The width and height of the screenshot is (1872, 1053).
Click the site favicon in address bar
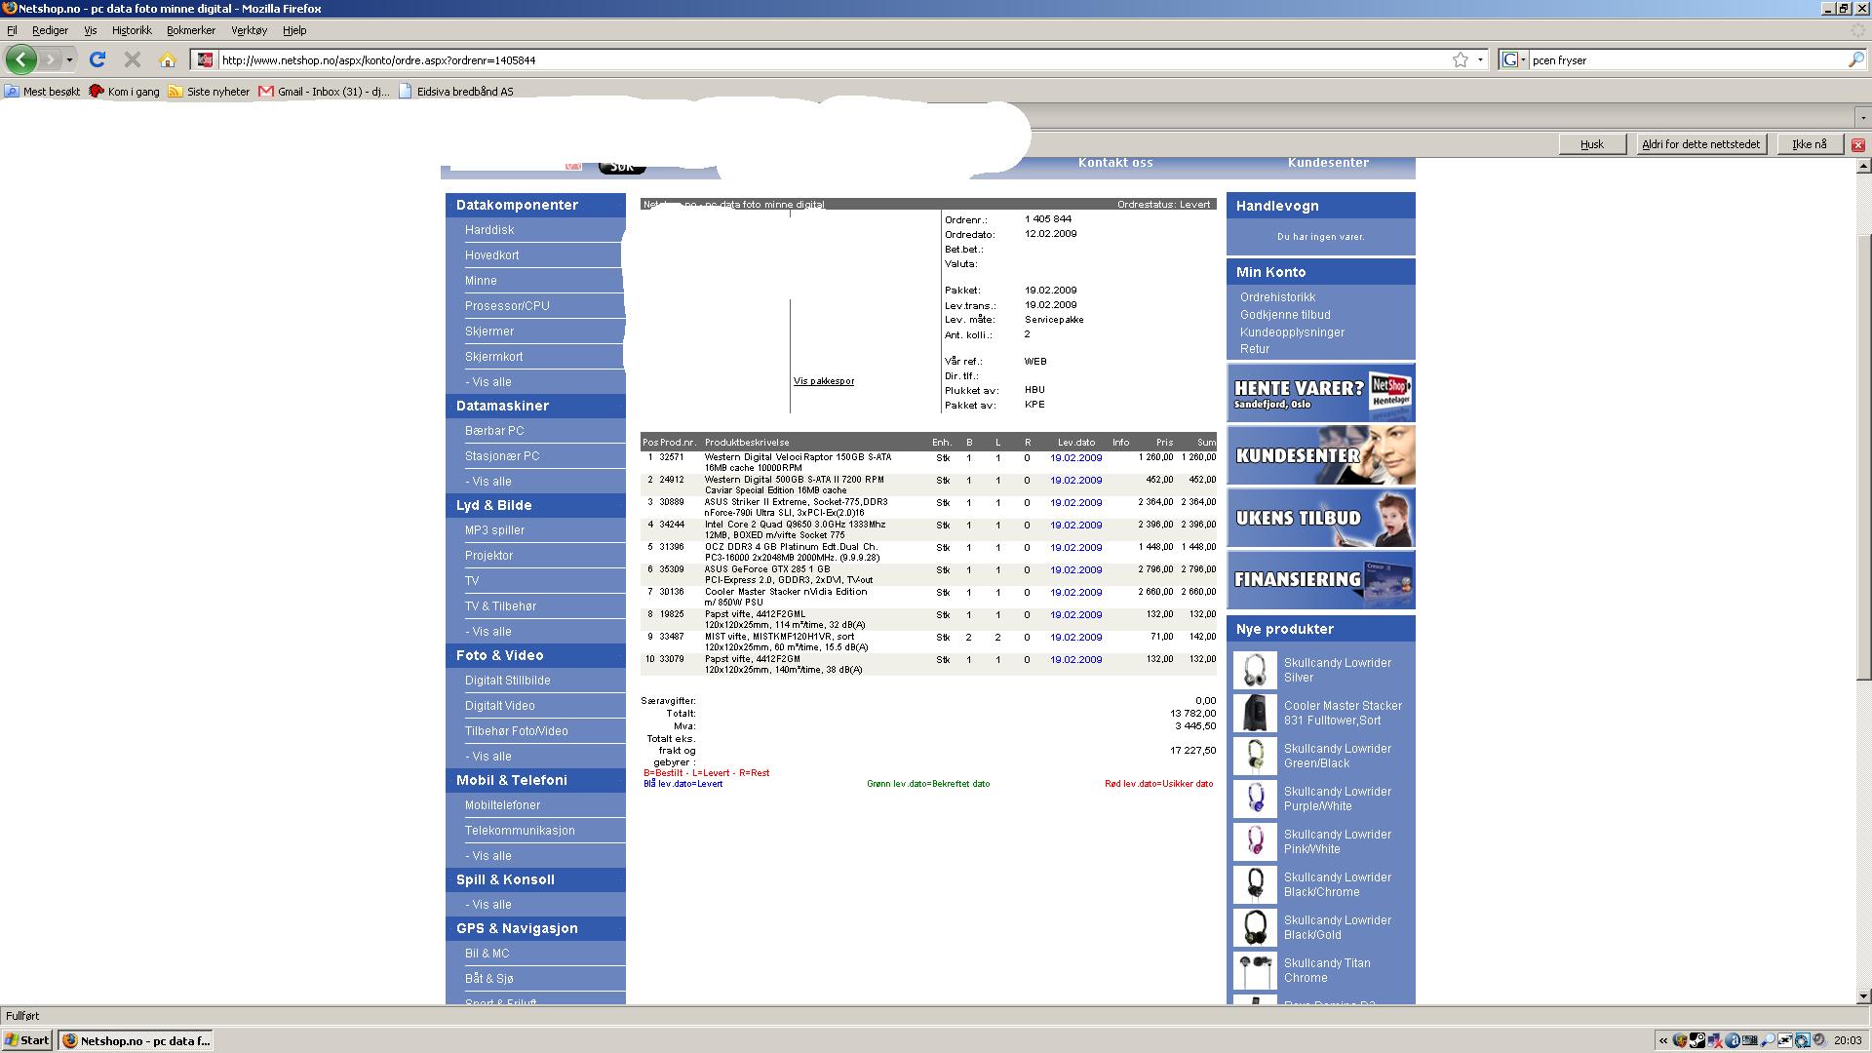204,59
